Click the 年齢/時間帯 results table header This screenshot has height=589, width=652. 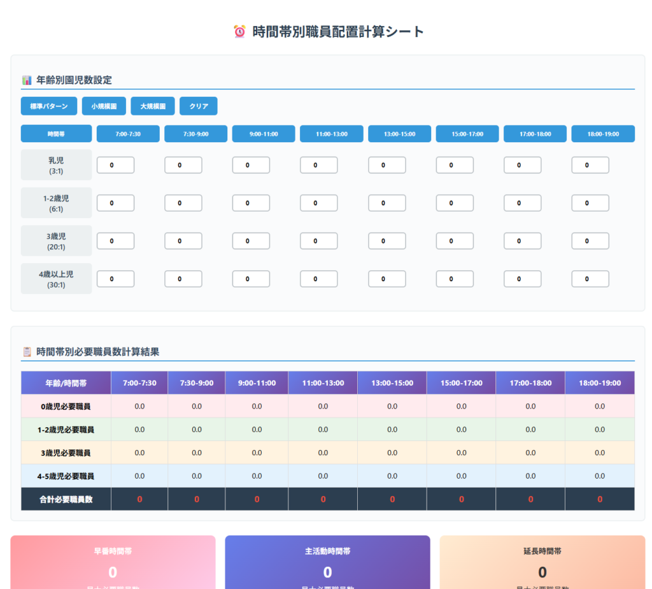(66, 383)
